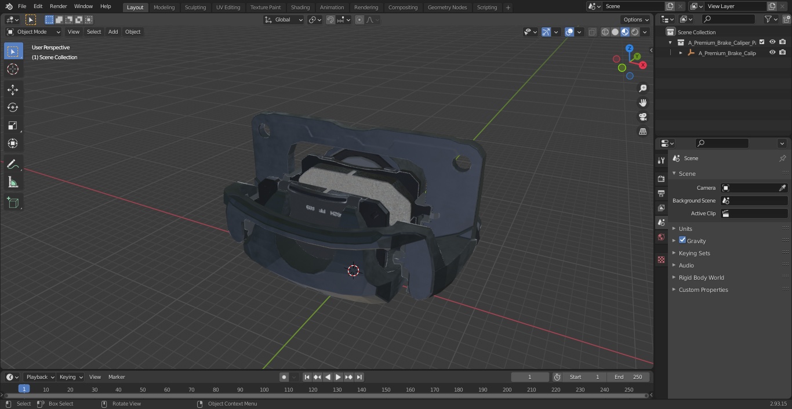This screenshot has width=792, height=409.
Task: Choose the Move tool
Action: [x=13, y=89]
